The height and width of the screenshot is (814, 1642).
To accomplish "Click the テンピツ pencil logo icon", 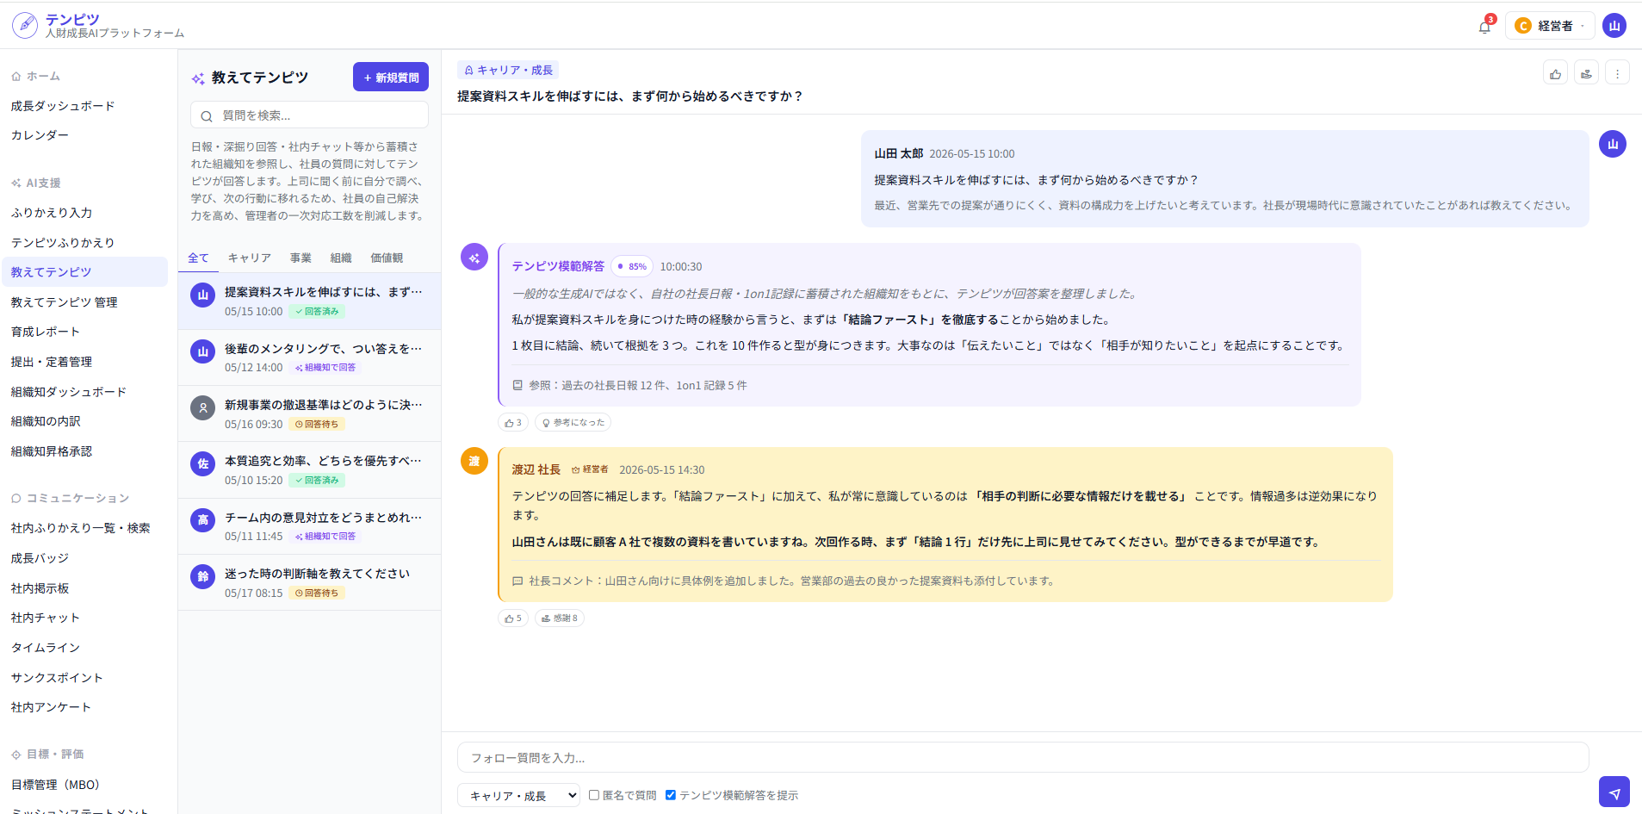I will tap(25, 25).
